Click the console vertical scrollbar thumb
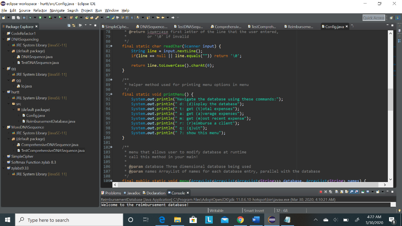402x226 pixels. [393, 204]
